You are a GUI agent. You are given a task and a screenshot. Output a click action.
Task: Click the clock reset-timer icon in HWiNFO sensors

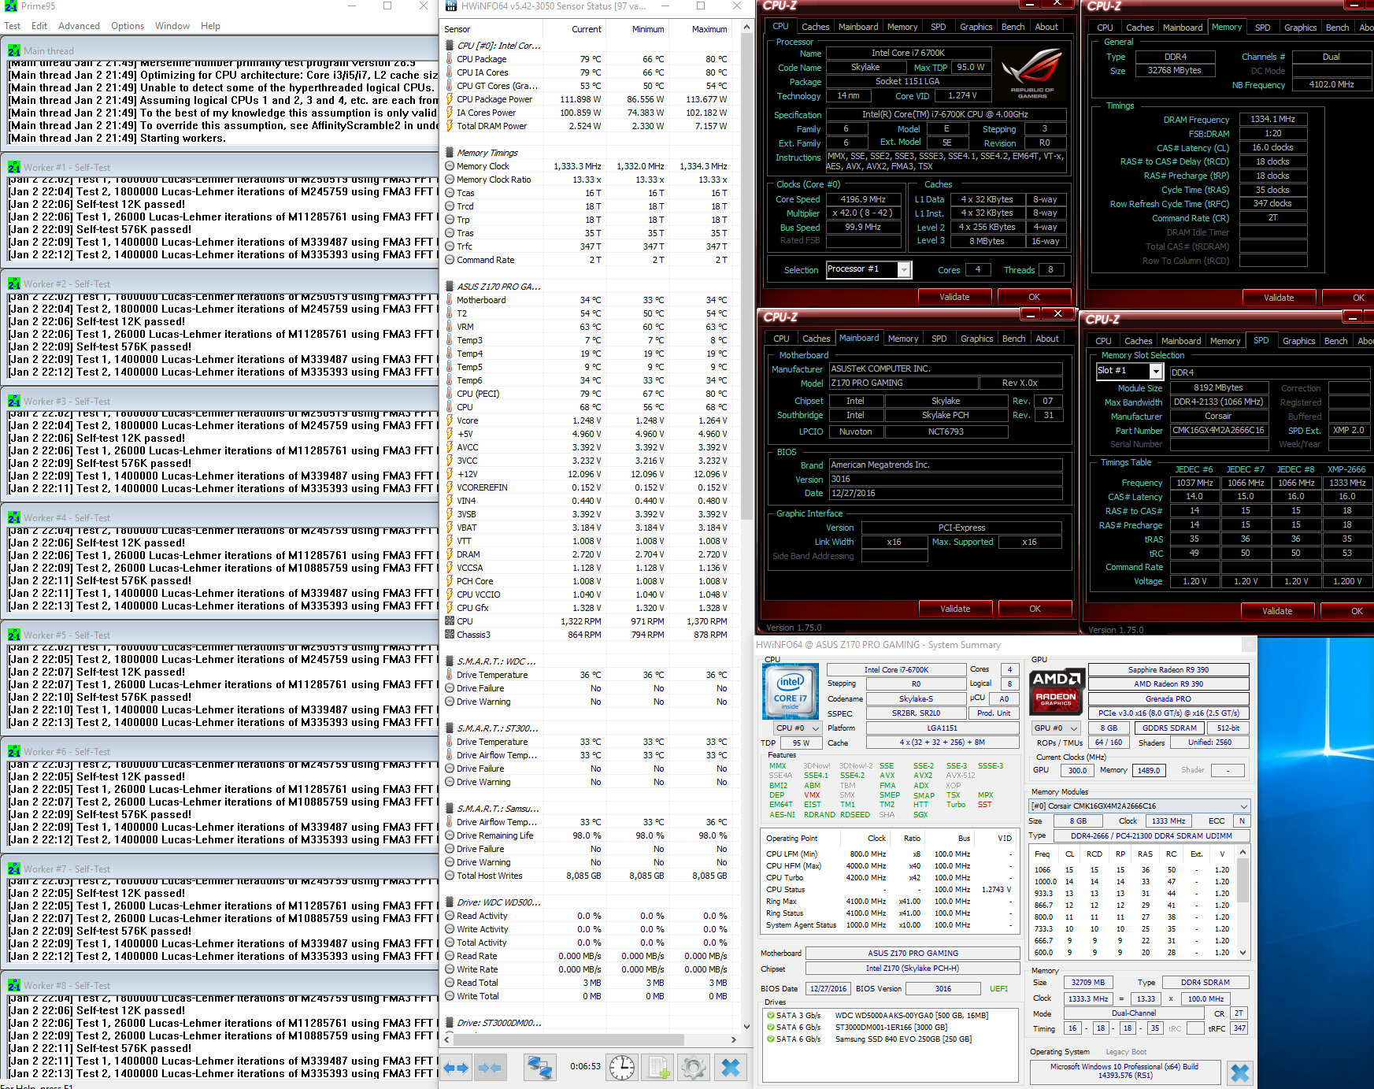coord(622,1068)
